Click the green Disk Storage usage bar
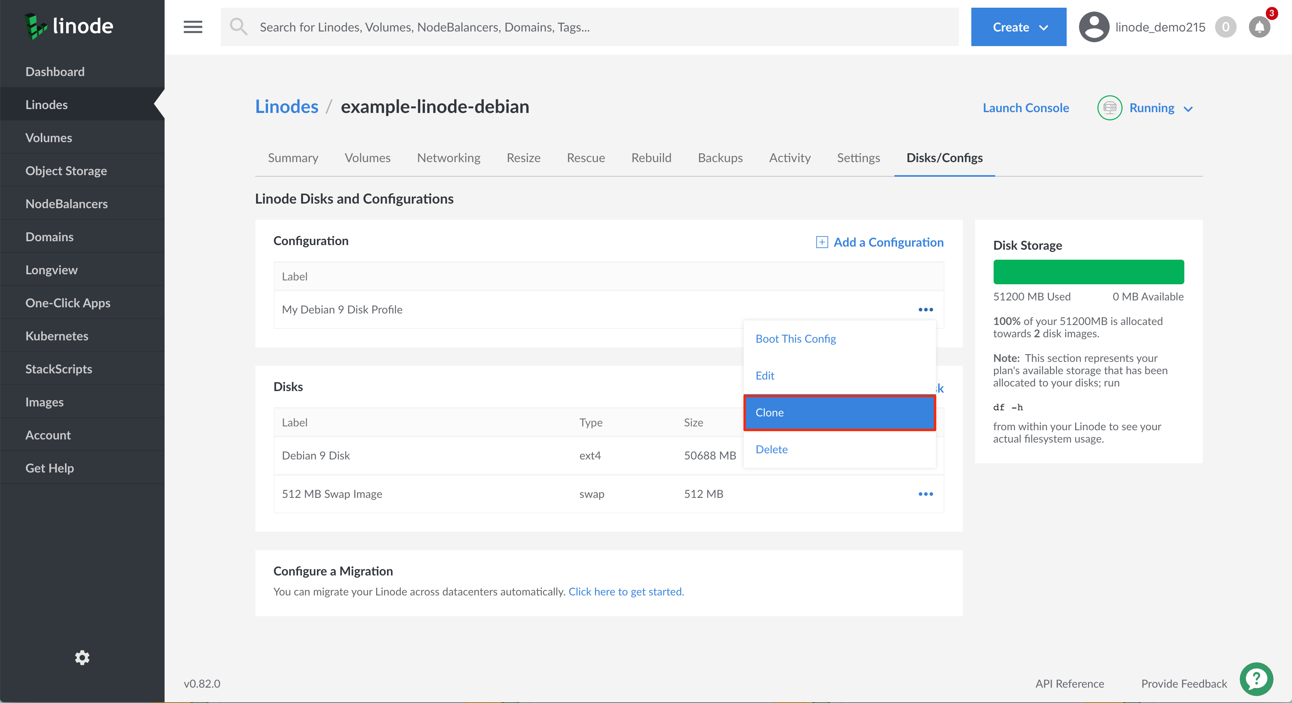The height and width of the screenshot is (703, 1292). coord(1088,272)
